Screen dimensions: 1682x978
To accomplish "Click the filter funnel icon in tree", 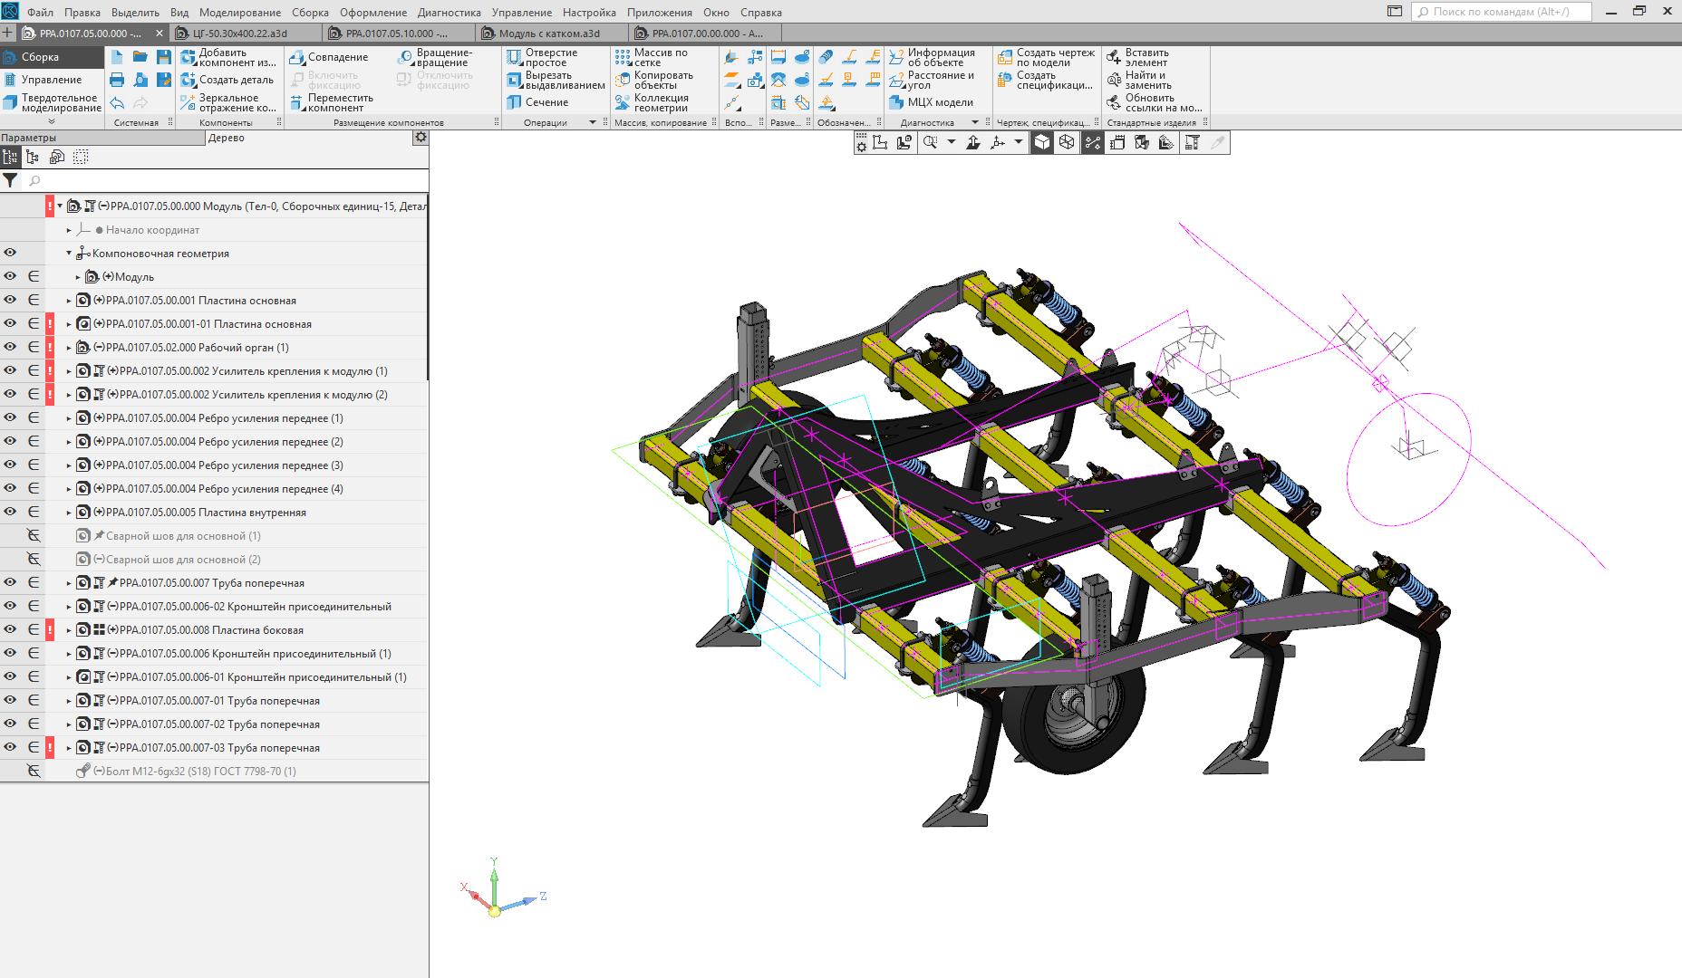I will 10,180.
